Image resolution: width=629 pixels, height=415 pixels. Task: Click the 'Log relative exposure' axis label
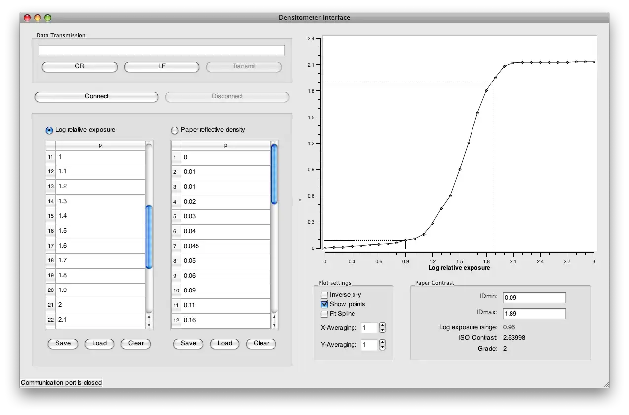[x=459, y=268]
